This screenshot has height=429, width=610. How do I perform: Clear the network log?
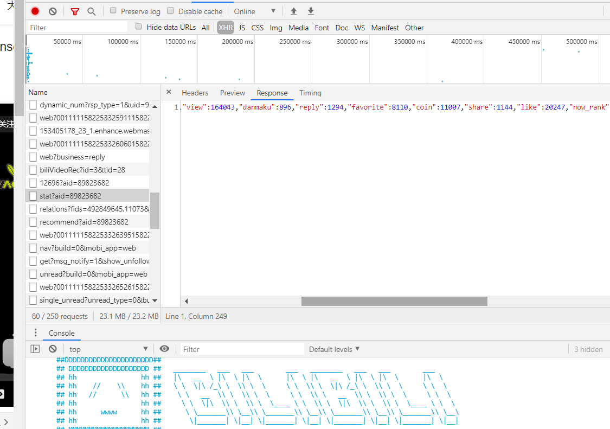[x=53, y=11]
